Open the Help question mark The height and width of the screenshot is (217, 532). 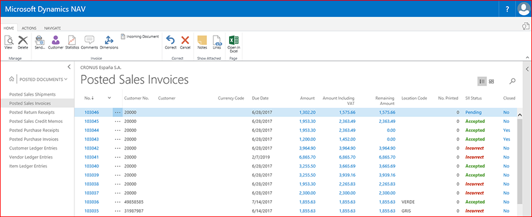507,9
